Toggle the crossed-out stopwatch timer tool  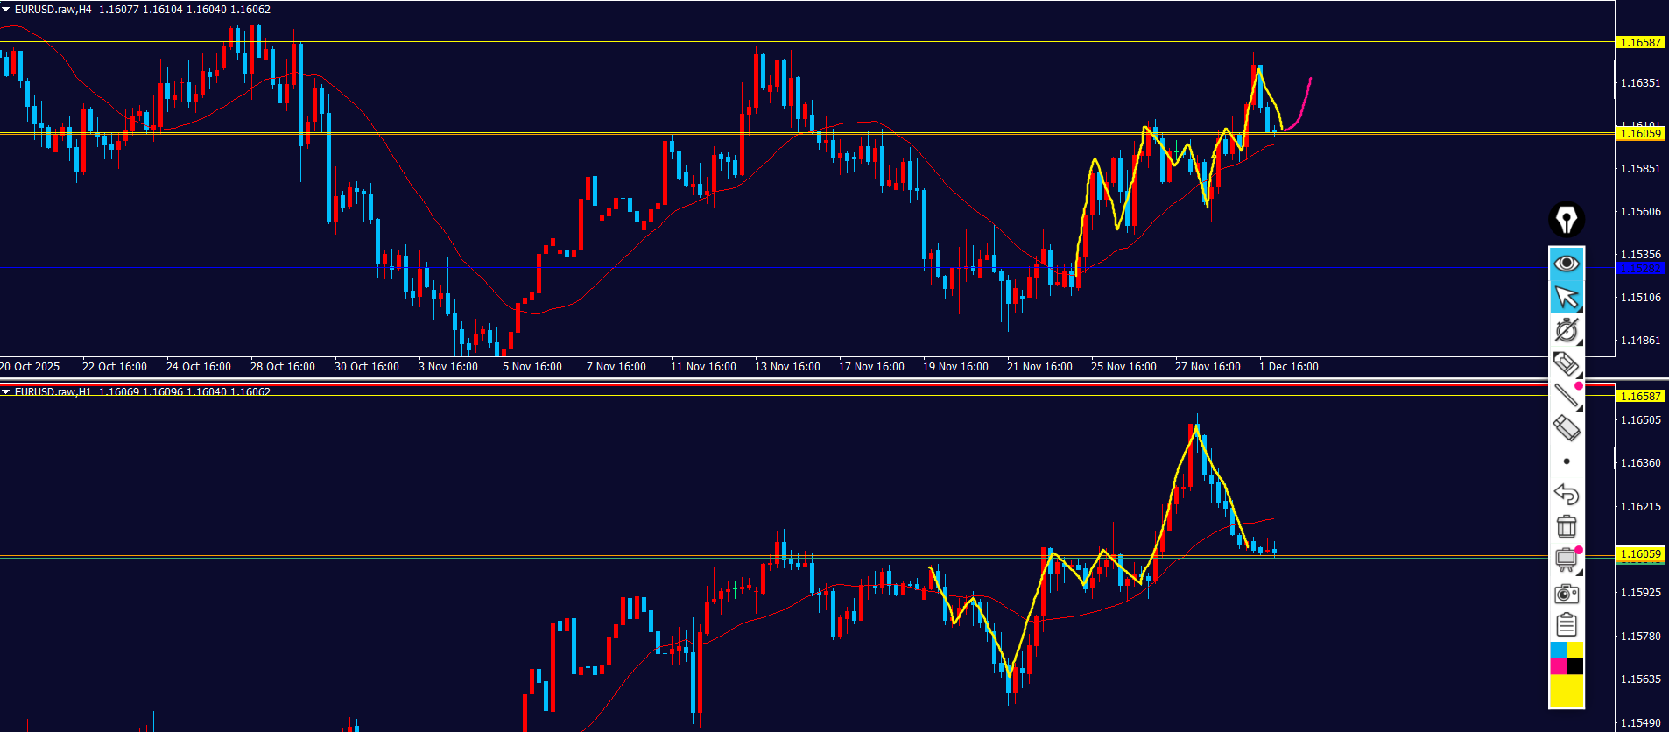coord(1566,330)
